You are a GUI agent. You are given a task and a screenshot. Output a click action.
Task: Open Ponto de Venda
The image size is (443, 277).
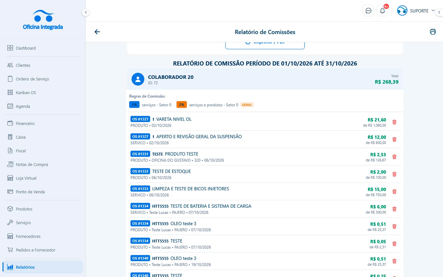[43, 192]
